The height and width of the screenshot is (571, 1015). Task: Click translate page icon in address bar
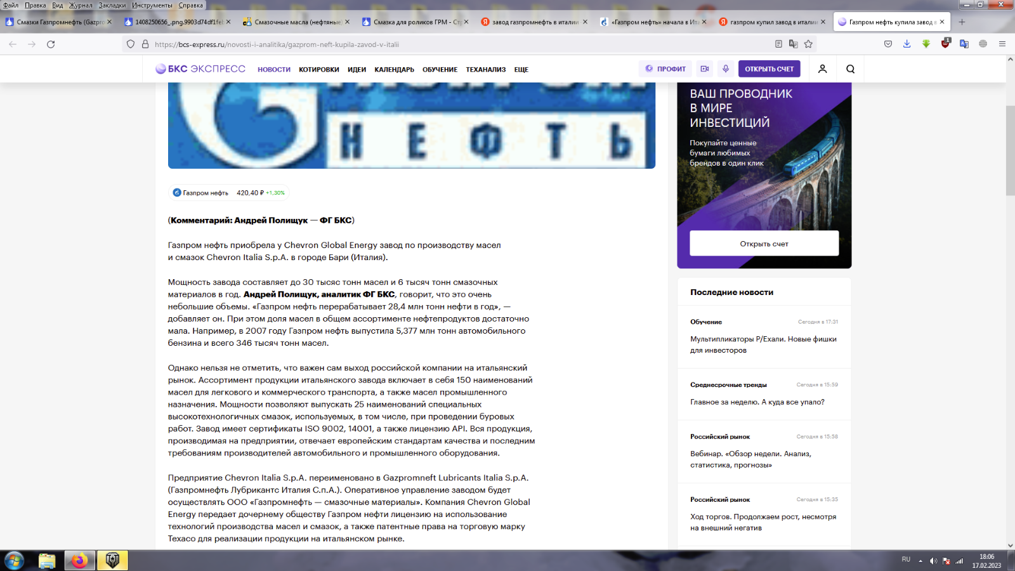793,44
